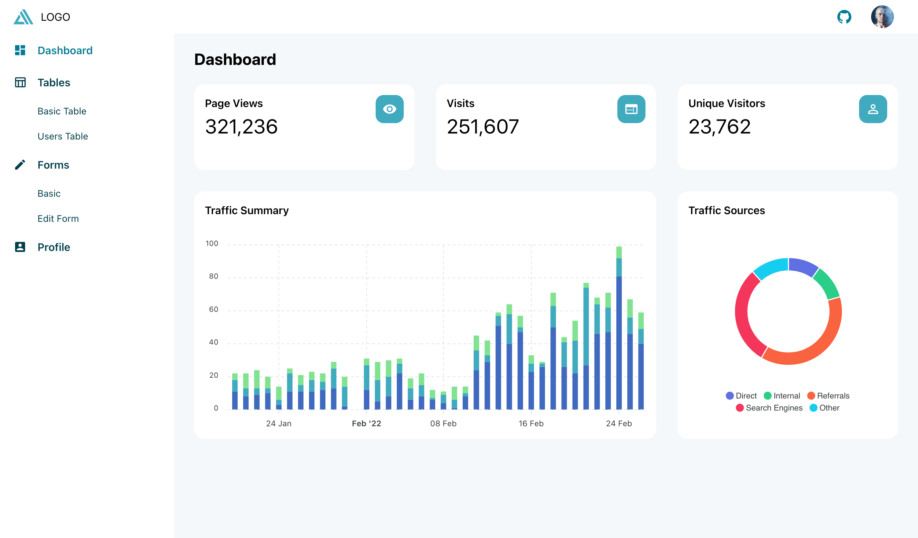The width and height of the screenshot is (918, 538).
Task: Click the Visits card icon button
Action: pos(631,109)
